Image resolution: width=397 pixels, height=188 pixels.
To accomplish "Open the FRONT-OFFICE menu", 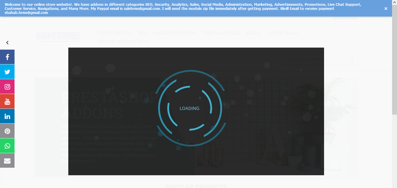I will tap(115, 33).
